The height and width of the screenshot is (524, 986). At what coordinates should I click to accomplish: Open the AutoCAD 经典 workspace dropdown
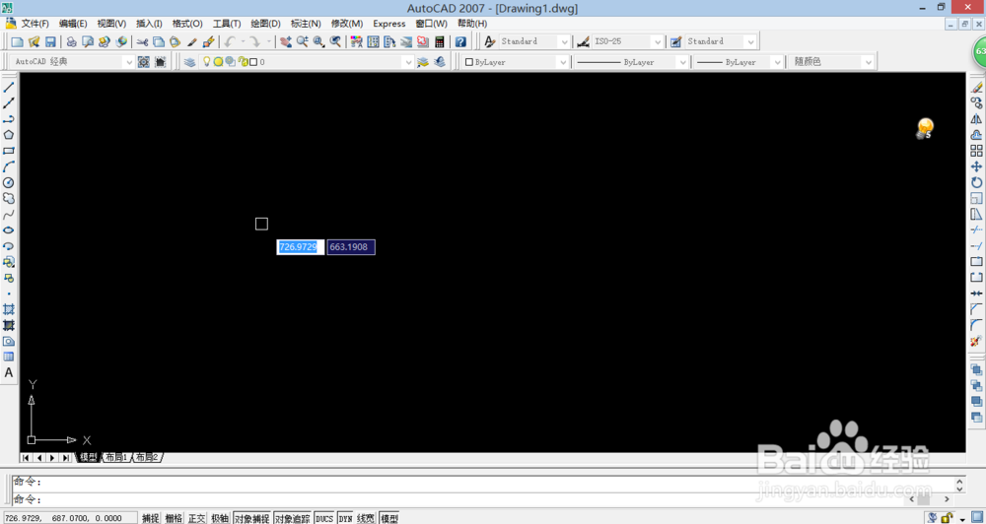[128, 62]
